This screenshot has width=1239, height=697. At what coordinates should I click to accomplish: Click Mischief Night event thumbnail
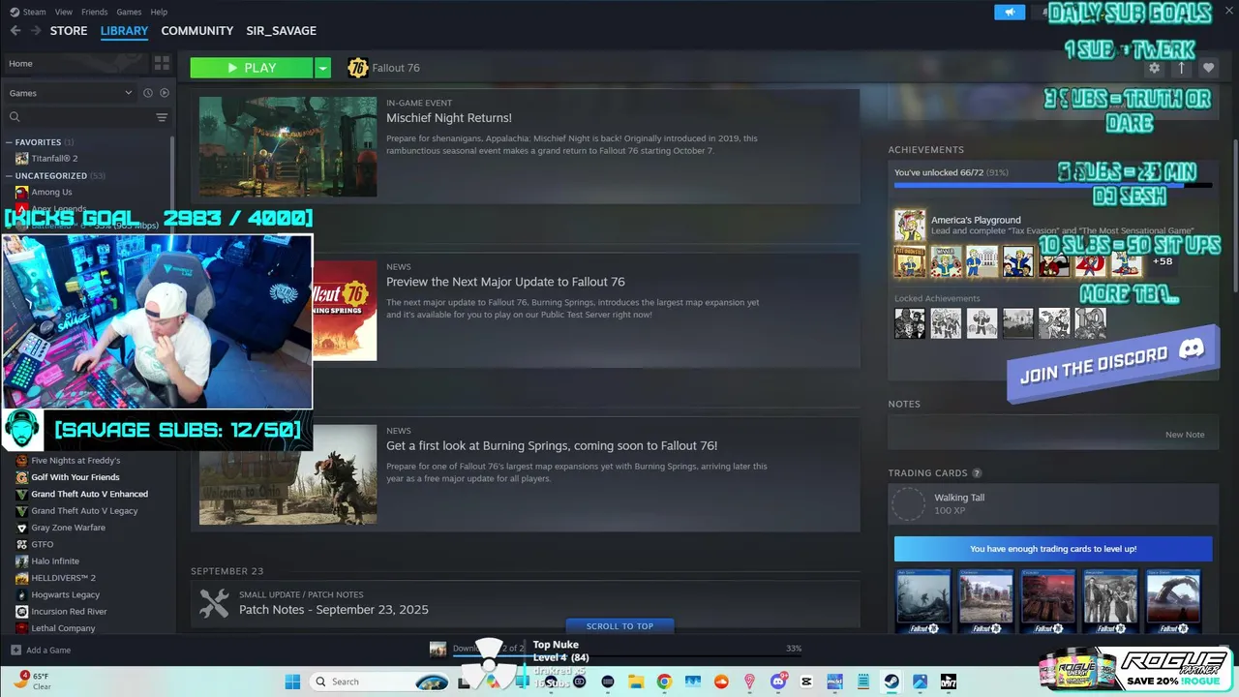coord(287,146)
